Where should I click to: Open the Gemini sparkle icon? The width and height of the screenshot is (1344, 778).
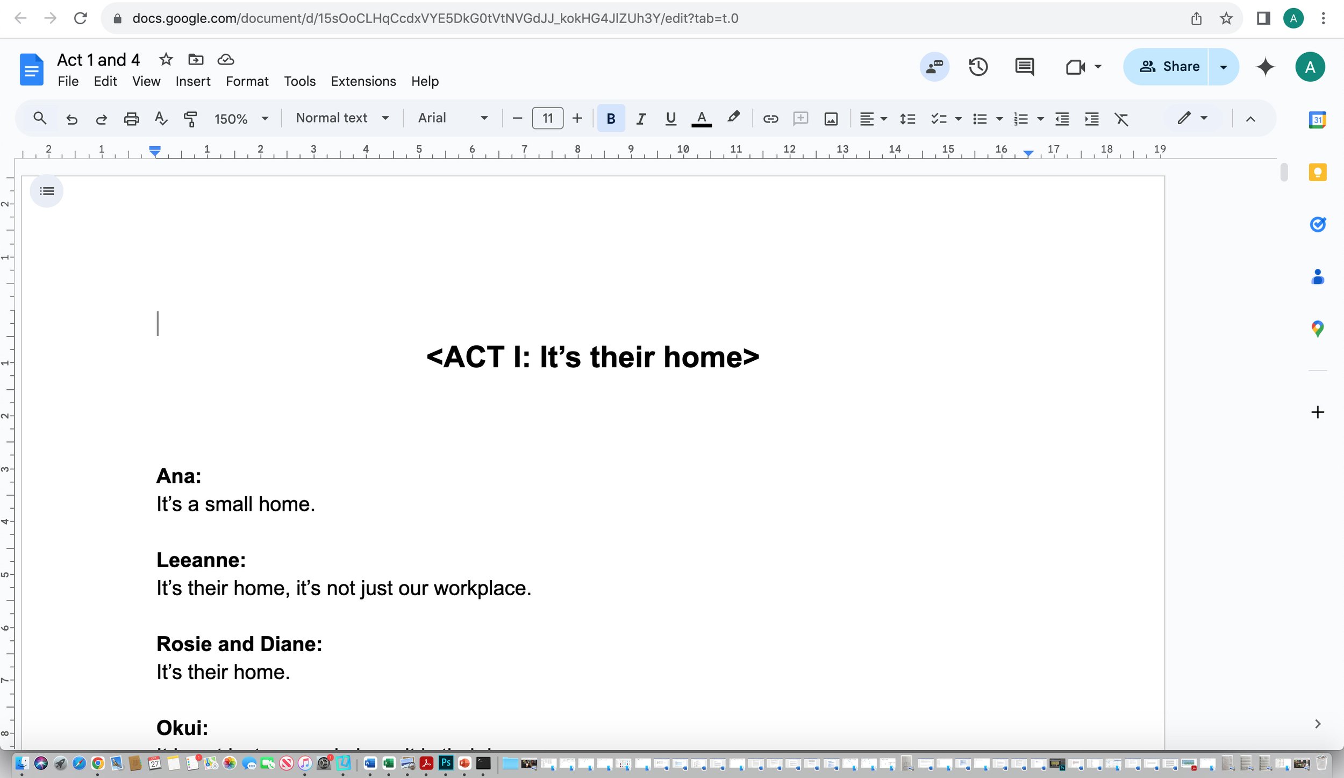[x=1265, y=67]
